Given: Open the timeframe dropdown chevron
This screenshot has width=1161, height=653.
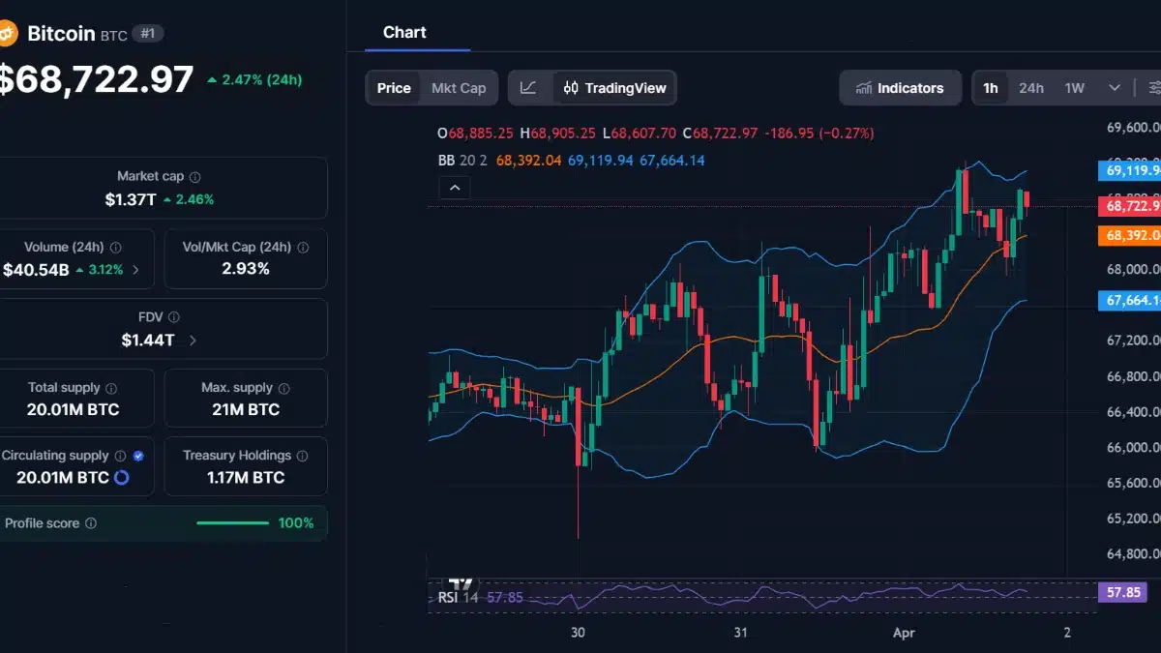Looking at the screenshot, I should pos(1115,87).
